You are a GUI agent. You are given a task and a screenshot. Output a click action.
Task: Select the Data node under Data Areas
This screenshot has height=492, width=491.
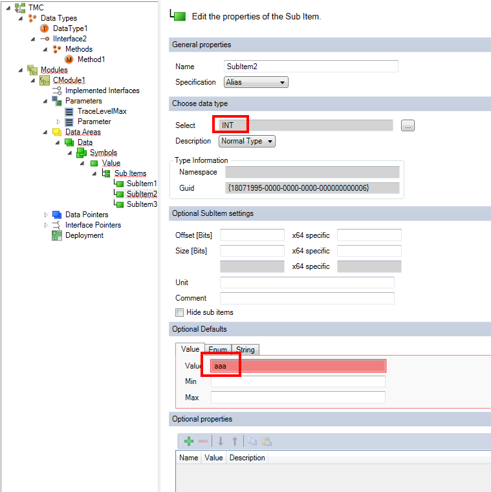point(85,142)
